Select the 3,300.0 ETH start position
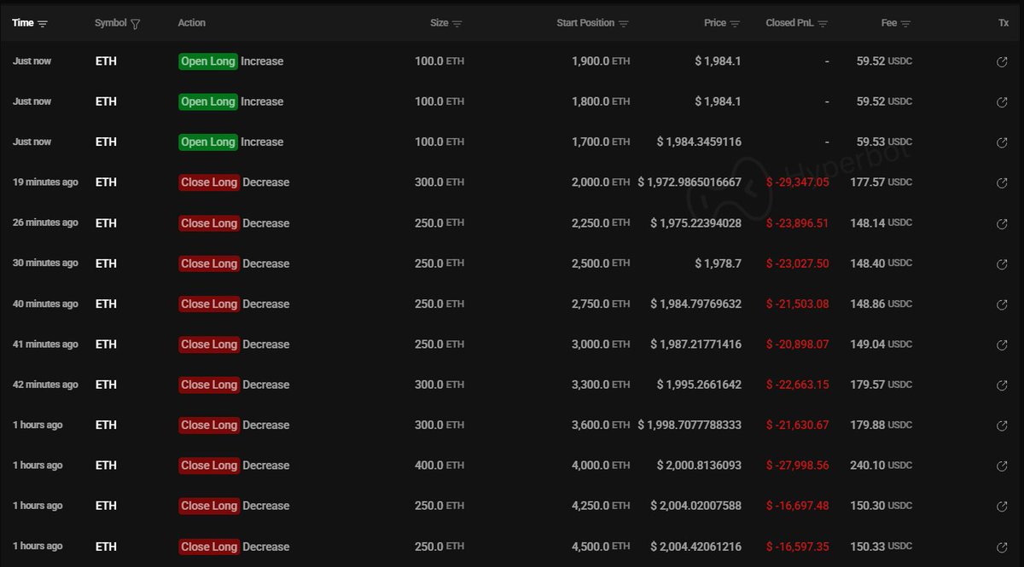The image size is (1024, 567). pyautogui.click(x=601, y=385)
